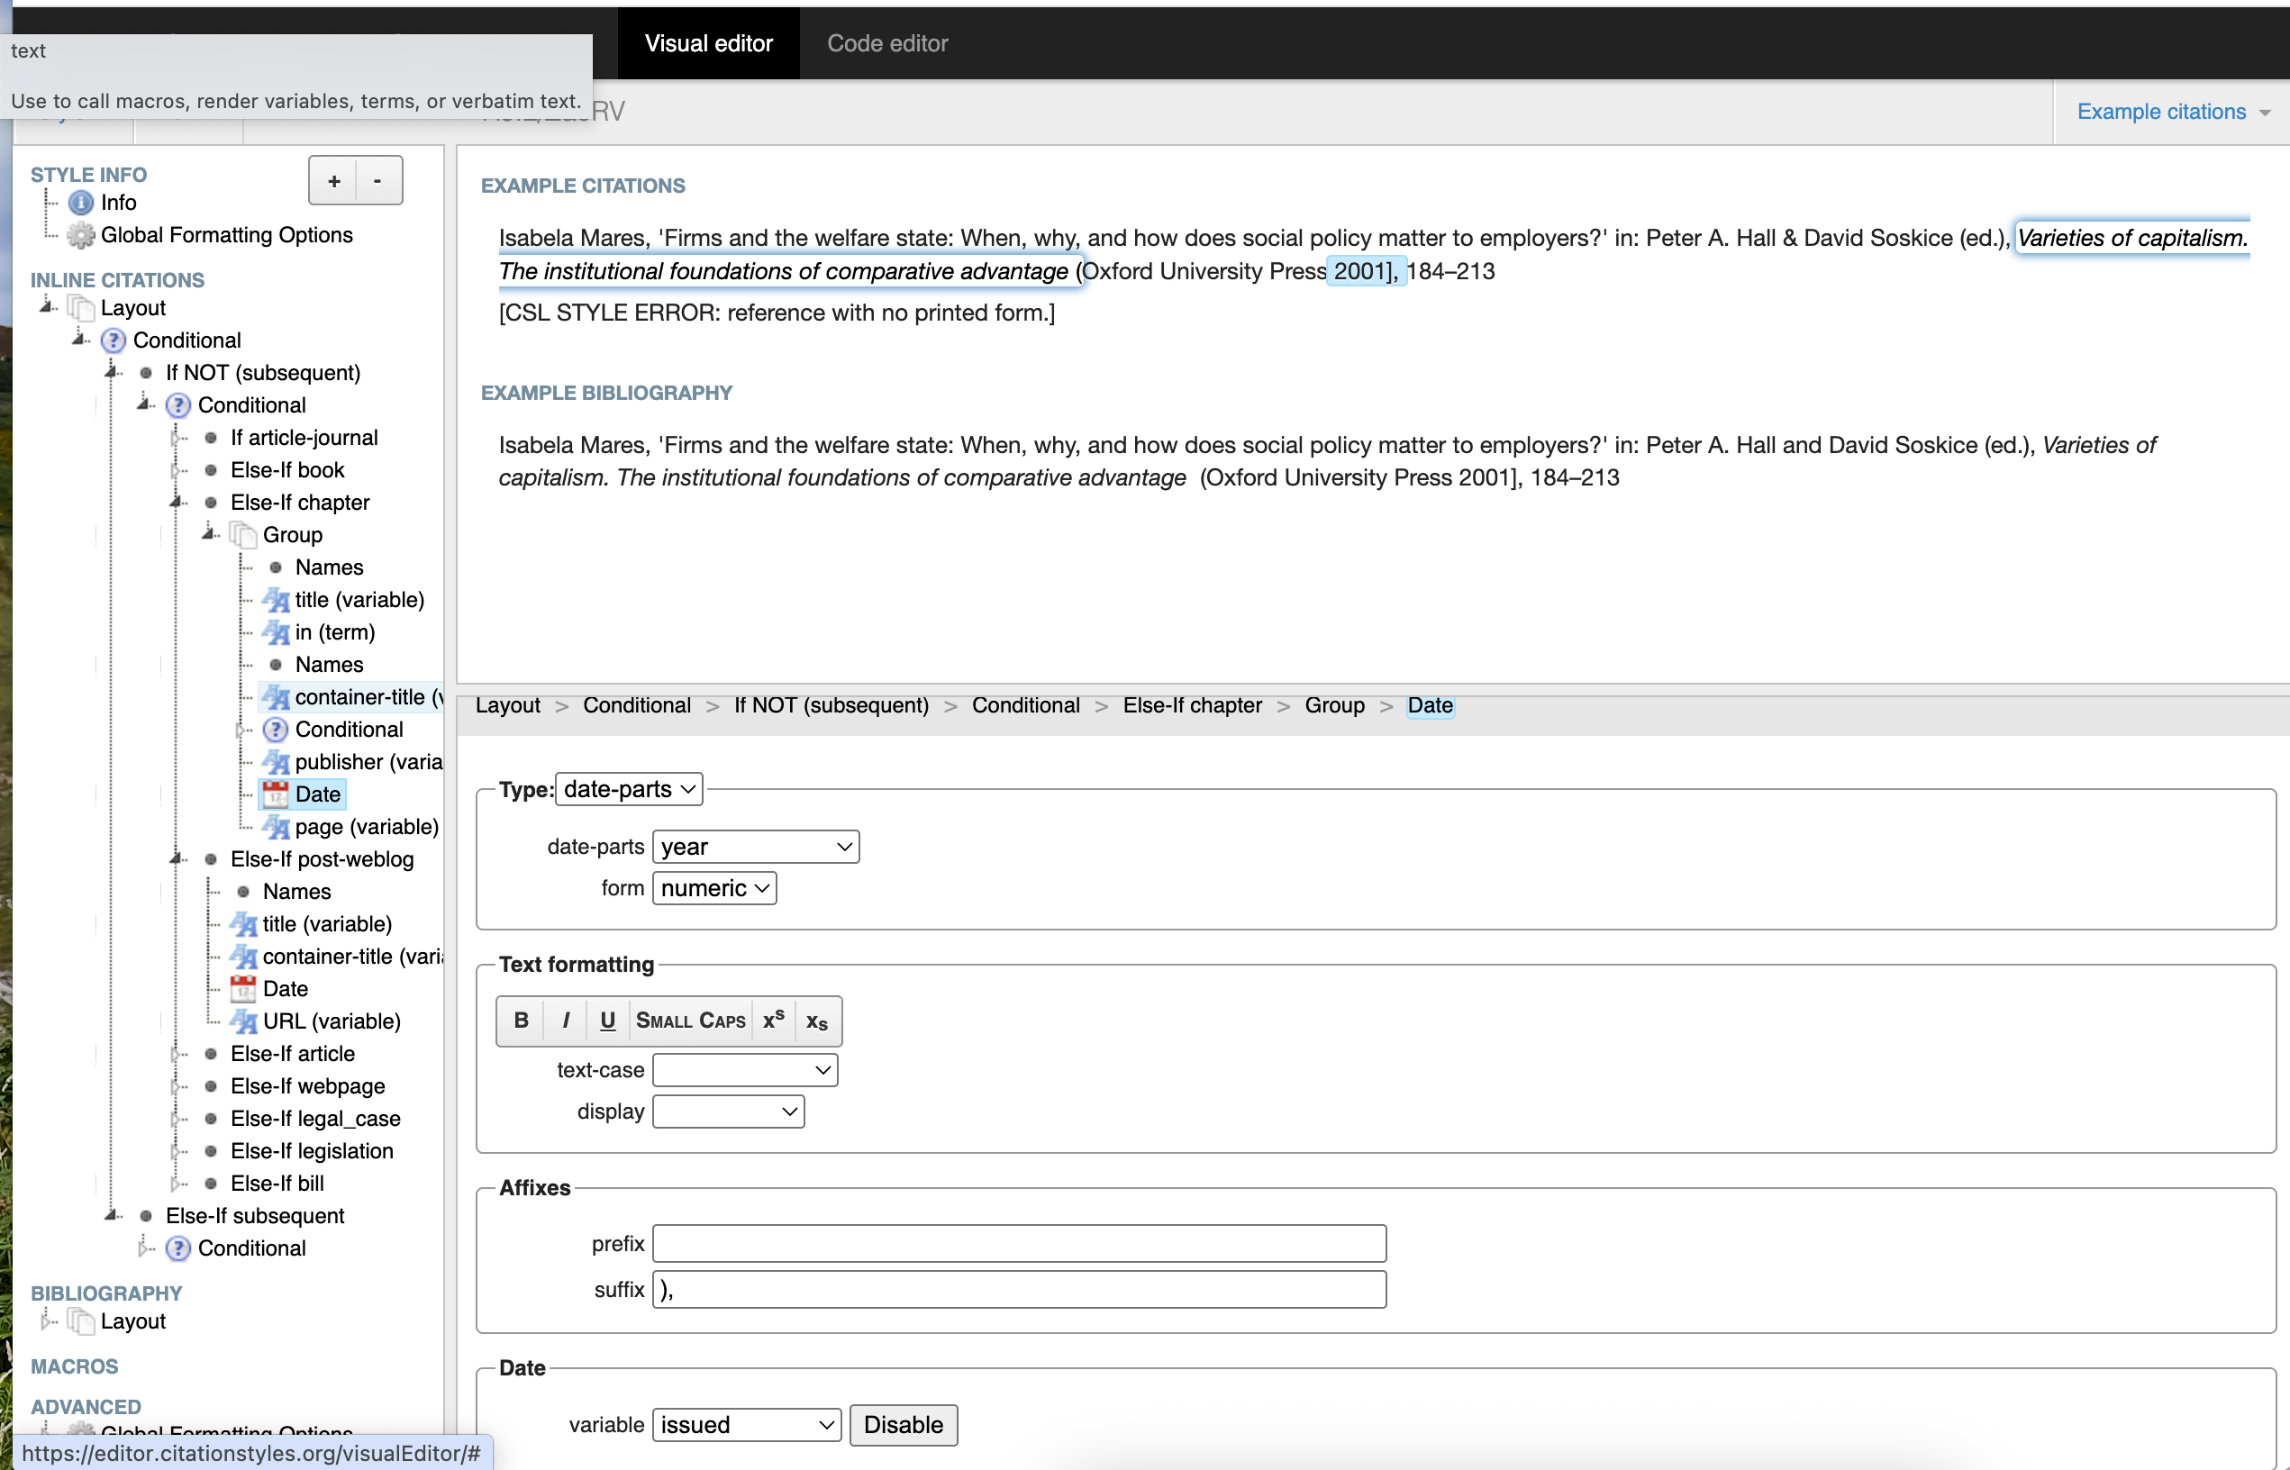The height and width of the screenshot is (1470, 2290).
Task: Click the Global Formatting Options gear icon
Action: tap(81, 235)
